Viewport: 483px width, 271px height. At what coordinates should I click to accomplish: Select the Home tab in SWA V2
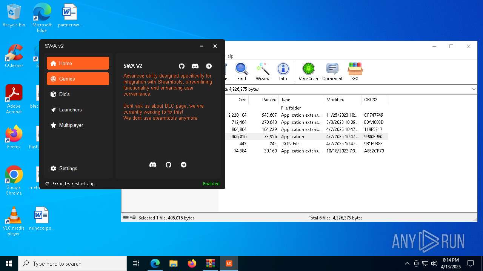78,63
